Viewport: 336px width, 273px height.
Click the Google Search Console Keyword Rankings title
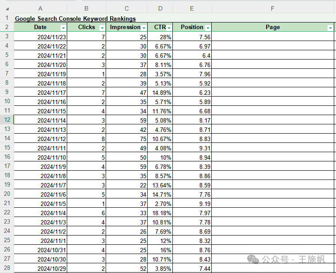[75, 19]
